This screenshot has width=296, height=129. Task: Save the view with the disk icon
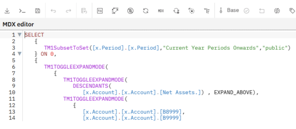[37, 11]
